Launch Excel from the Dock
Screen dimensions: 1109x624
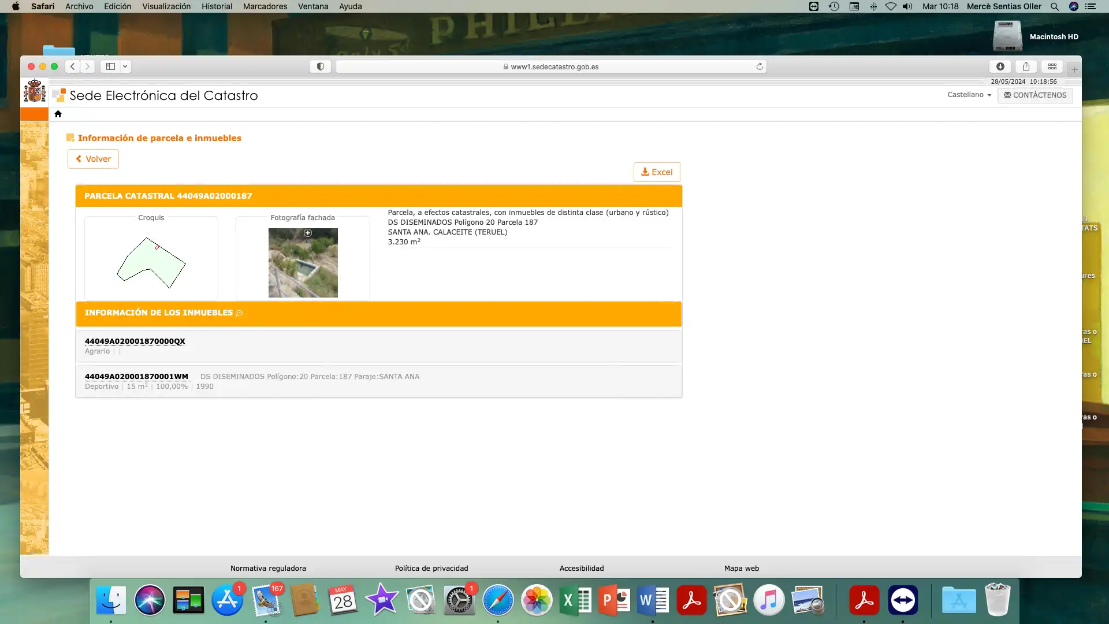[576, 600]
